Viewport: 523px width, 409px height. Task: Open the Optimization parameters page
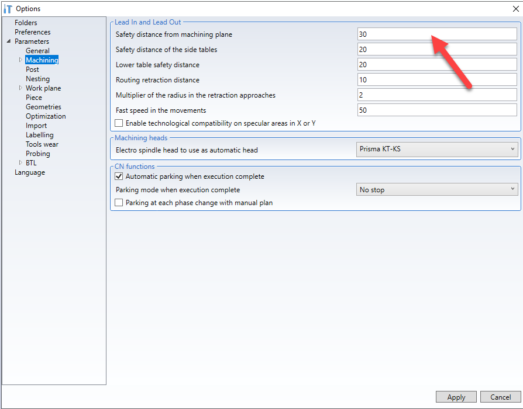click(46, 116)
